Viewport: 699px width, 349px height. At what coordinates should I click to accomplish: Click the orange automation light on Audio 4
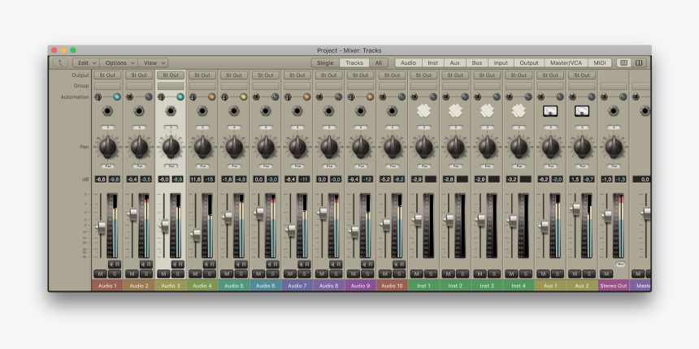(212, 97)
